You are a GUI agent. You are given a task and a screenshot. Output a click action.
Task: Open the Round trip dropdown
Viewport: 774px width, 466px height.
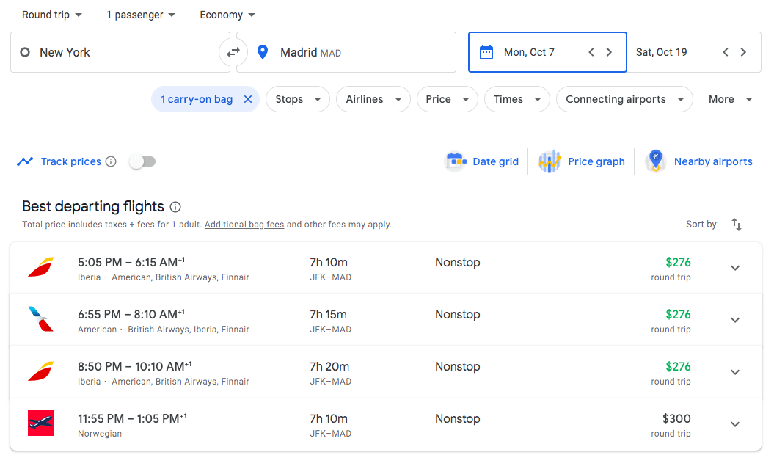[x=51, y=15]
